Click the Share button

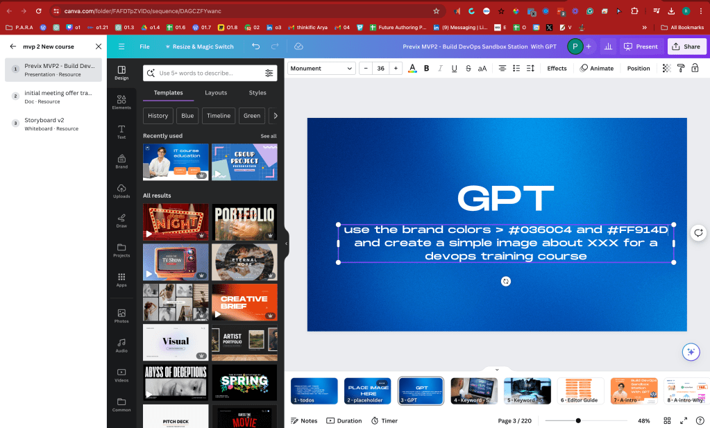pyautogui.click(x=686, y=46)
